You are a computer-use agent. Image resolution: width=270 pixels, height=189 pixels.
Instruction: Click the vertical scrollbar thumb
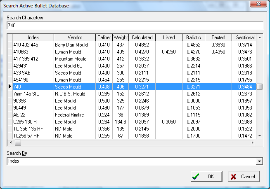coord(260,86)
